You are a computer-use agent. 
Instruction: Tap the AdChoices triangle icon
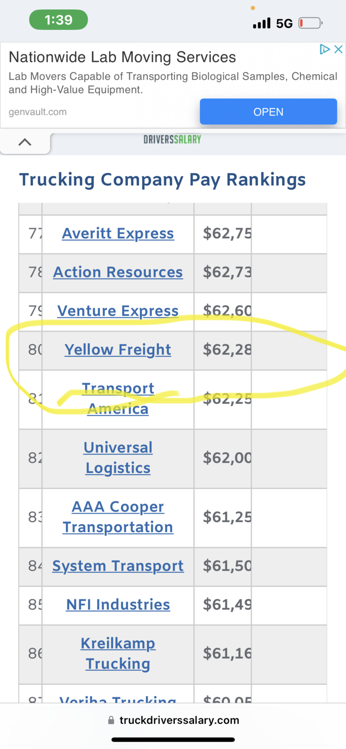324,49
